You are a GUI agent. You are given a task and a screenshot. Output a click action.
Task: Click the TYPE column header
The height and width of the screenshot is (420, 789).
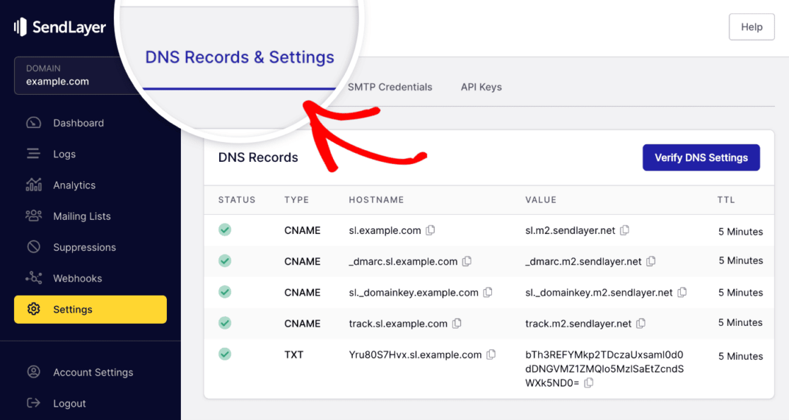(x=296, y=199)
